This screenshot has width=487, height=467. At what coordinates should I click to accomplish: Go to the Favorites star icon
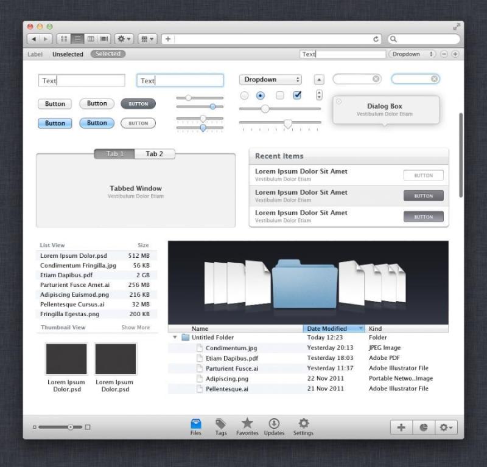(x=247, y=427)
